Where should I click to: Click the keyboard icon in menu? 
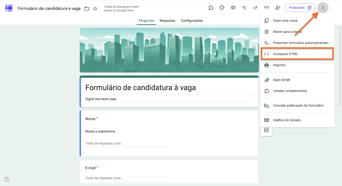click(x=266, y=120)
